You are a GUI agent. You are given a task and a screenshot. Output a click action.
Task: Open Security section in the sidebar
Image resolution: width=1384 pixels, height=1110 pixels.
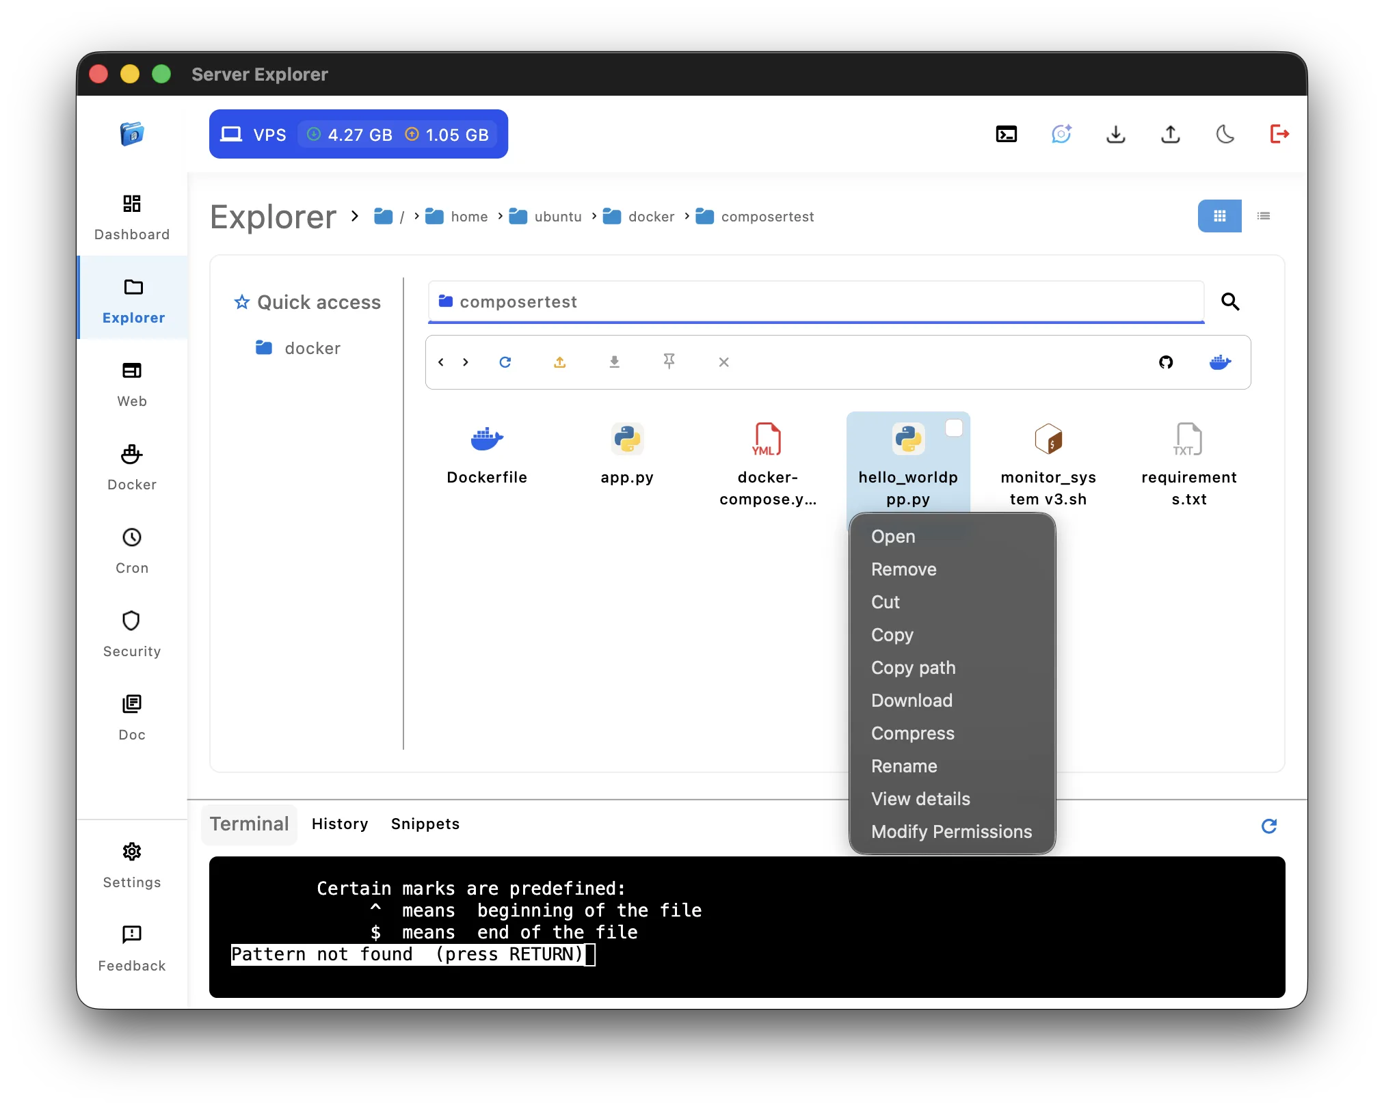(x=132, y=634)
